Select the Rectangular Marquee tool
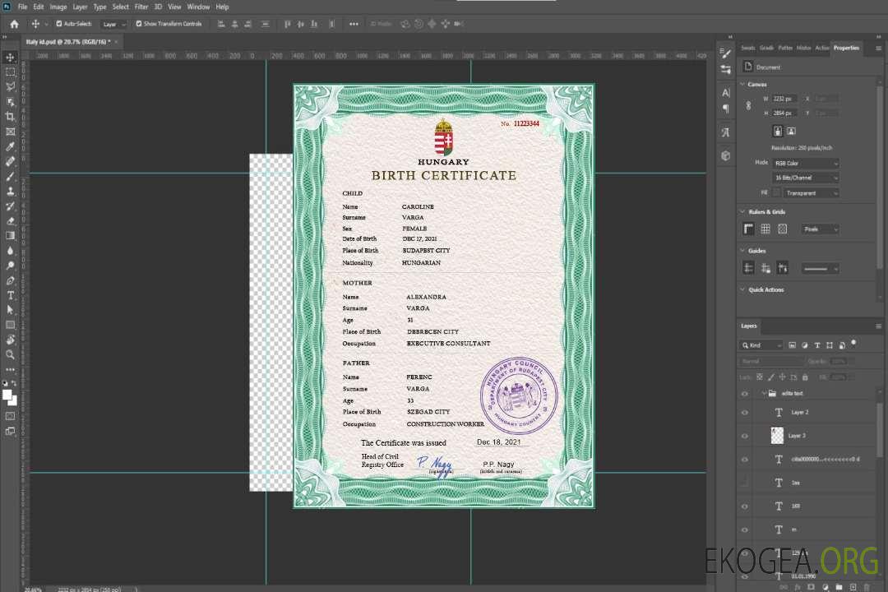This screenshot has width=888, height=592. [x=10, y=72]
